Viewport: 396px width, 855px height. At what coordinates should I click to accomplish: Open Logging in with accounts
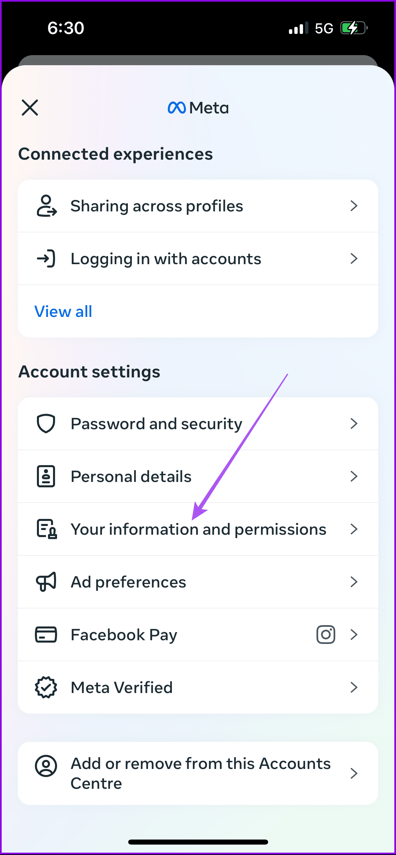(x=166, y=258)
